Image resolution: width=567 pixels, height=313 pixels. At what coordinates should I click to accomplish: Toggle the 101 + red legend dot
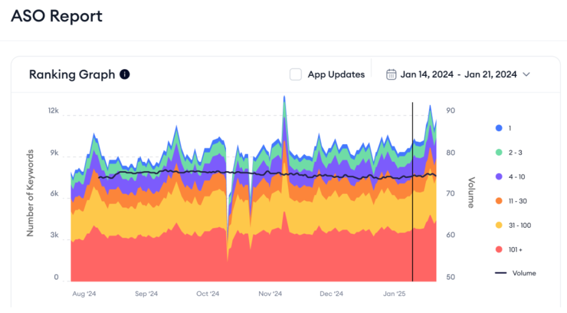498,250
